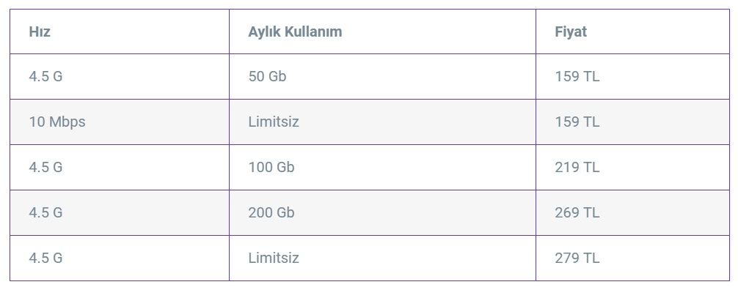The image size is (738, 290).
Task: Click the 159 TL price for 10 Mbps
Action: coord(577,122)
